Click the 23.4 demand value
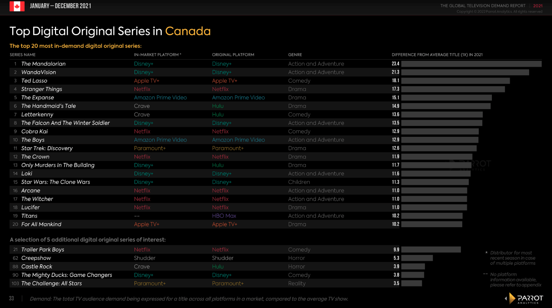 396,64
